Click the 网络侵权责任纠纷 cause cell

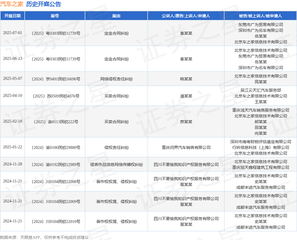[116, 79]
